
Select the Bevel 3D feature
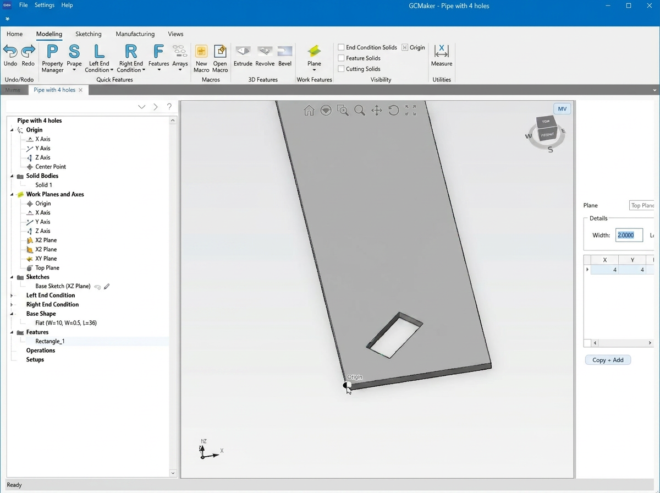click(x=285, y=51)
